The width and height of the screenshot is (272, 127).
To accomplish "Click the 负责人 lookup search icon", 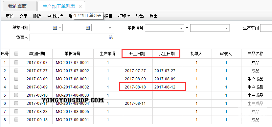I will click(x=111, y=37).
